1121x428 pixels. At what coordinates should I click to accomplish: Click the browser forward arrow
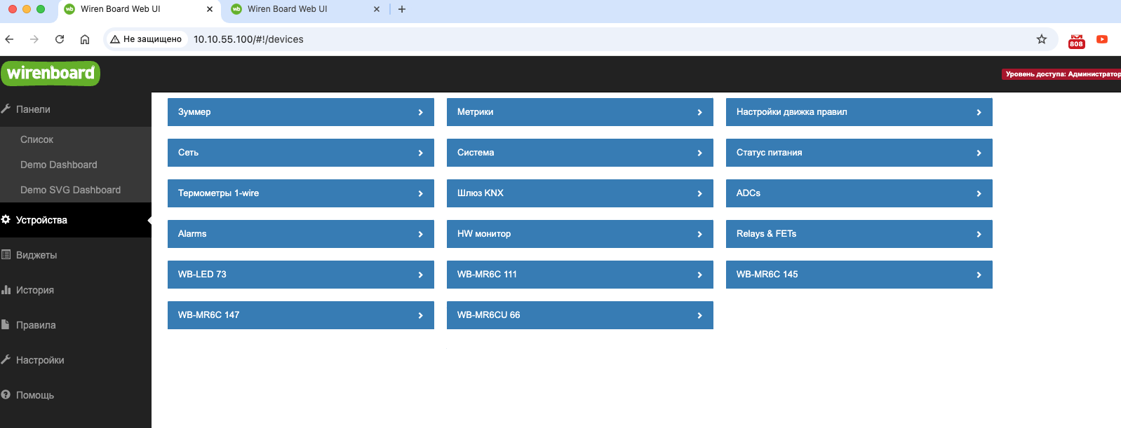point(34,39)
